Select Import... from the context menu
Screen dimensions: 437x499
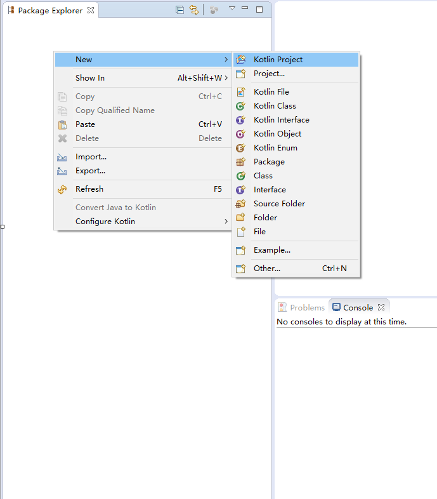(x=143, y=157)
